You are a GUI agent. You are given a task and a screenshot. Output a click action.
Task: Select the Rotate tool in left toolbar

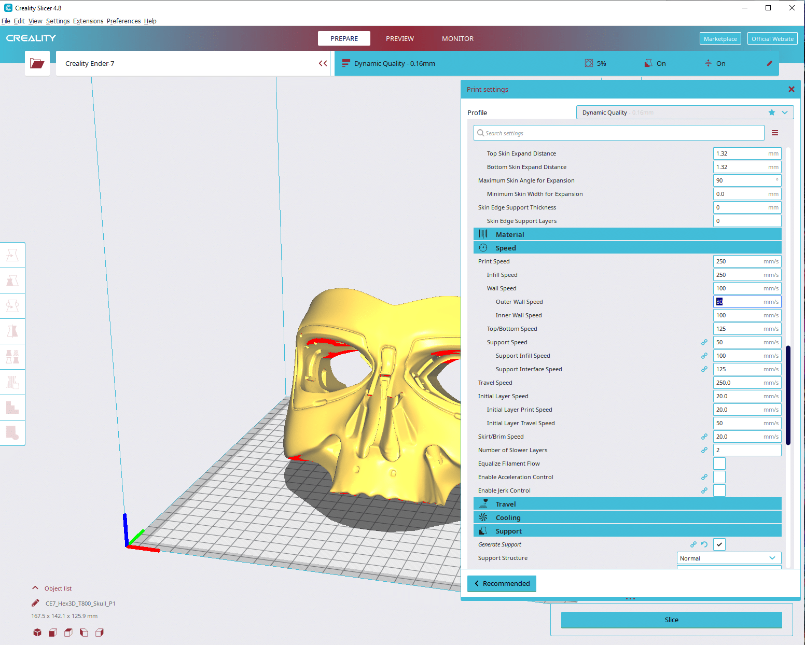(12, 306)
